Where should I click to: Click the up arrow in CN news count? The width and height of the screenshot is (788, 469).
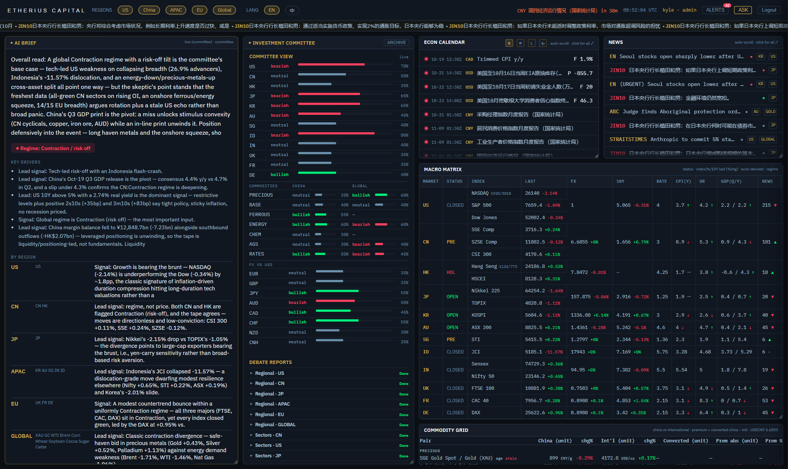pos(775,242)
